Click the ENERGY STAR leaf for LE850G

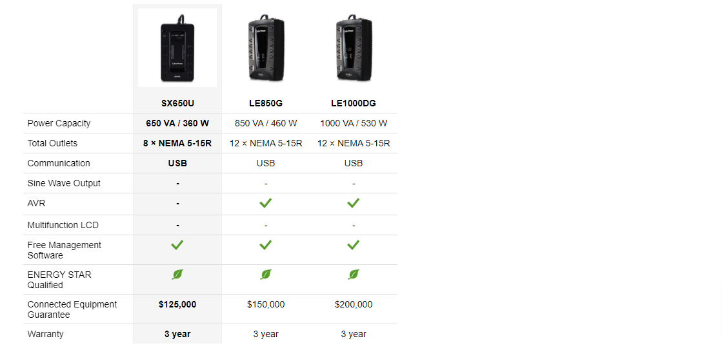(265, 275)
